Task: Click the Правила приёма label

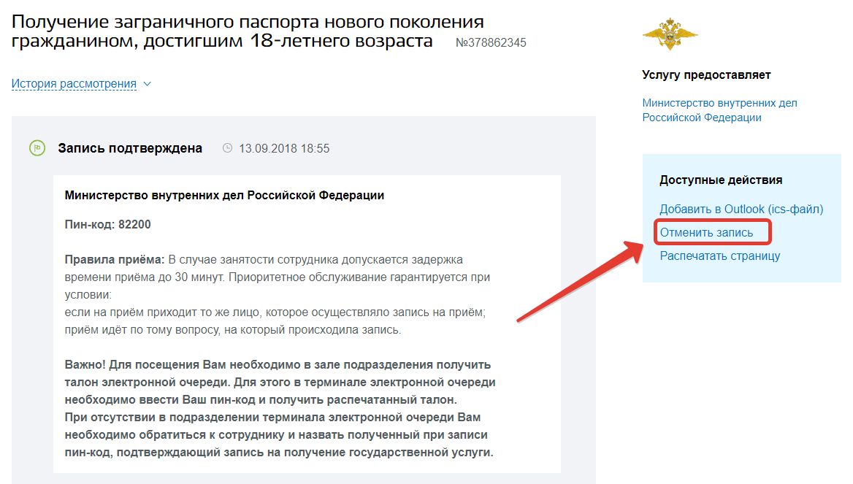Action: click(x=115, y=259)
